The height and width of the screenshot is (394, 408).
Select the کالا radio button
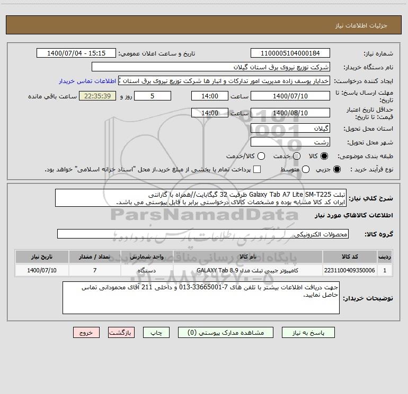point(324,156)
